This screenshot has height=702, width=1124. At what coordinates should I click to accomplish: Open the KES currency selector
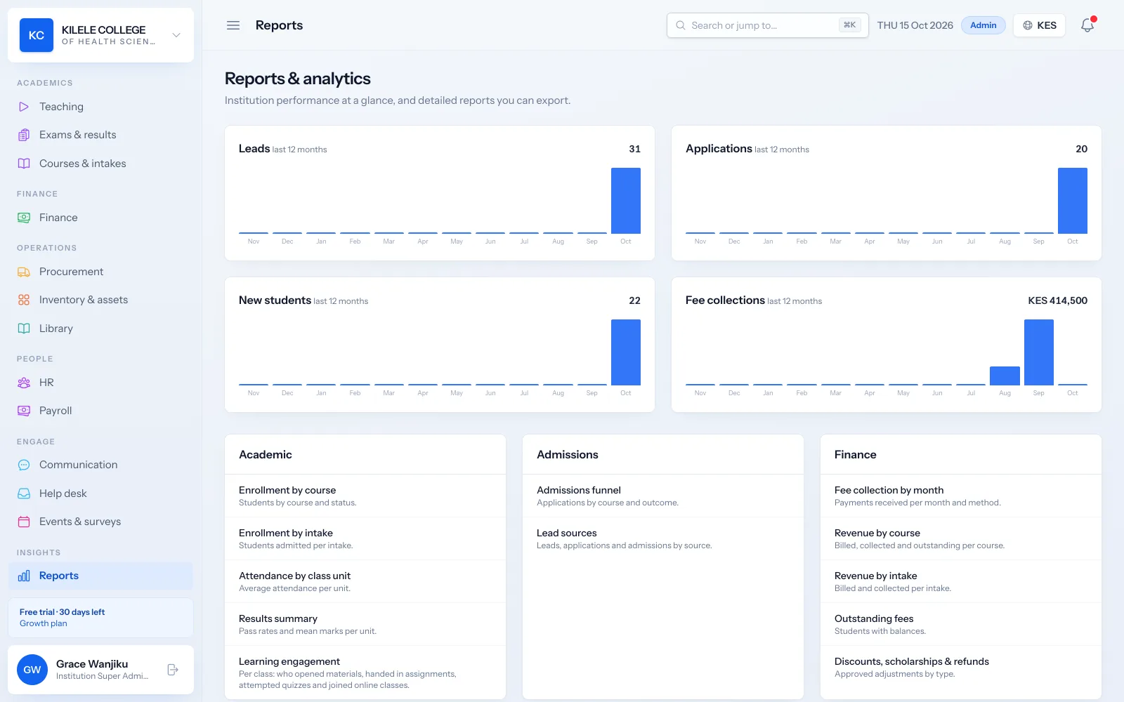(1040, 25)
